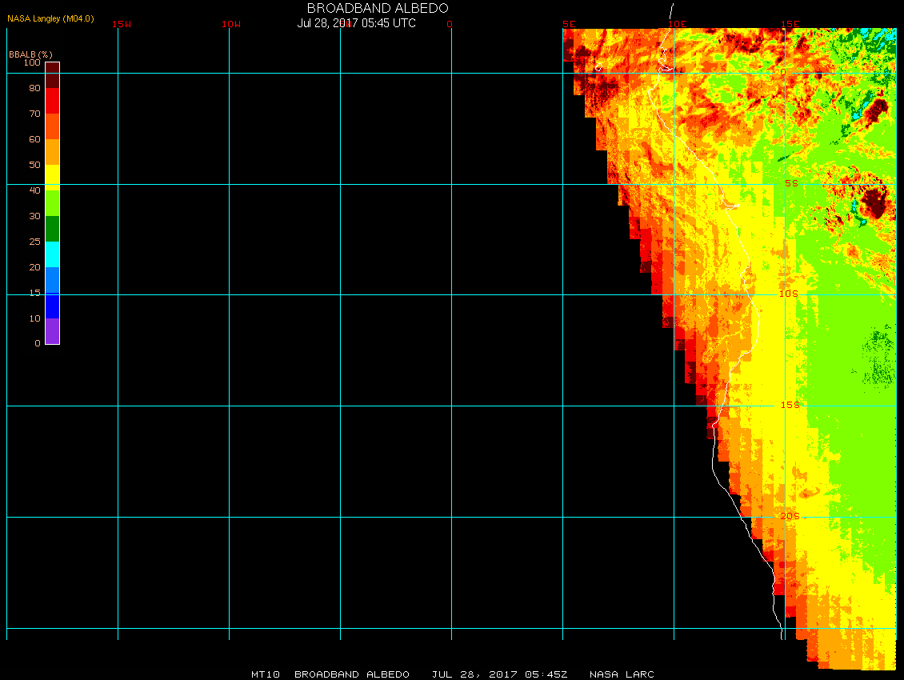Screen dimensions: 904x680
Task: Select the 20S latitude label
Action: tap(789, 516)
